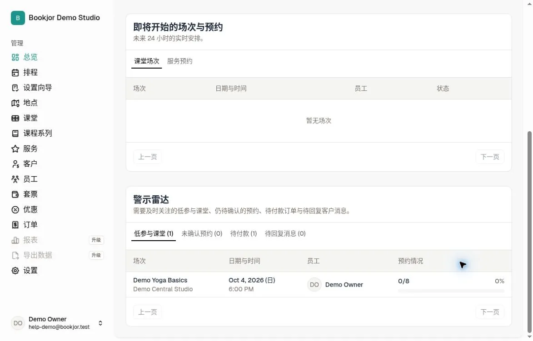The height and width of the screenshot is (341, 533).
Task: Open the Demo Yoga Basics session row
Action: (319, 285)
